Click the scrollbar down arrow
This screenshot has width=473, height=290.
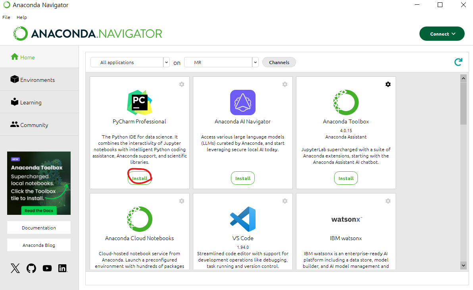coord(463,265)
